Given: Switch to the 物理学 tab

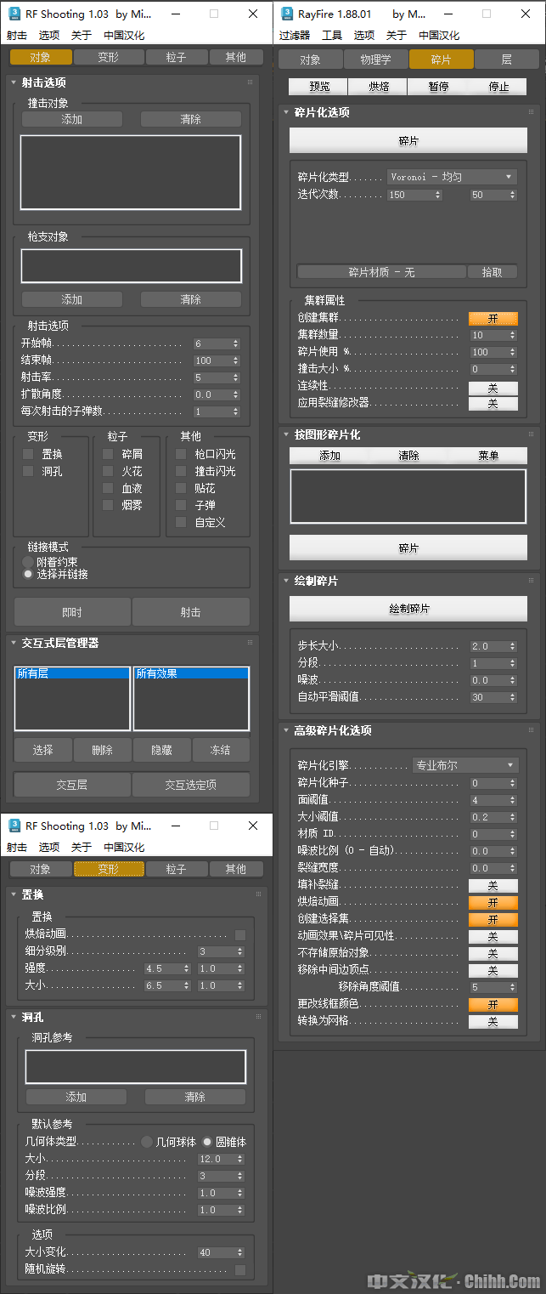Looking at the screenshot, I should [375, 60].
